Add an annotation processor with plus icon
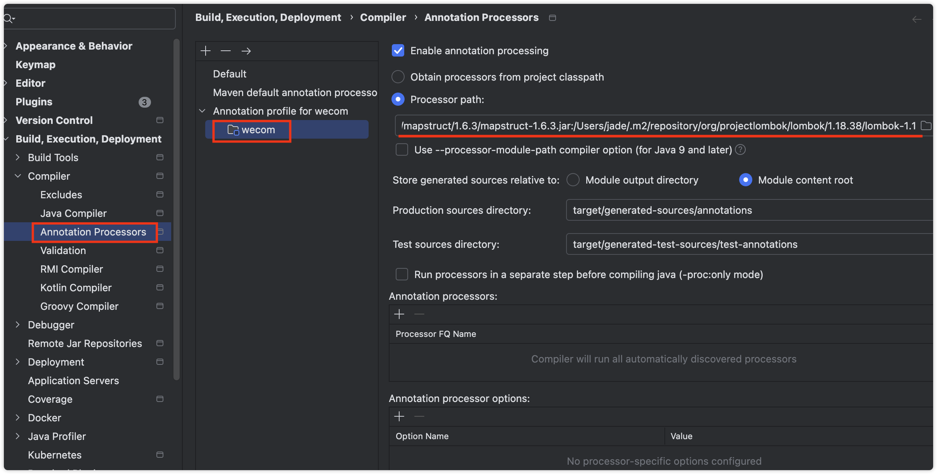Screen dimensions: 937x474 [x=399, y=314]
